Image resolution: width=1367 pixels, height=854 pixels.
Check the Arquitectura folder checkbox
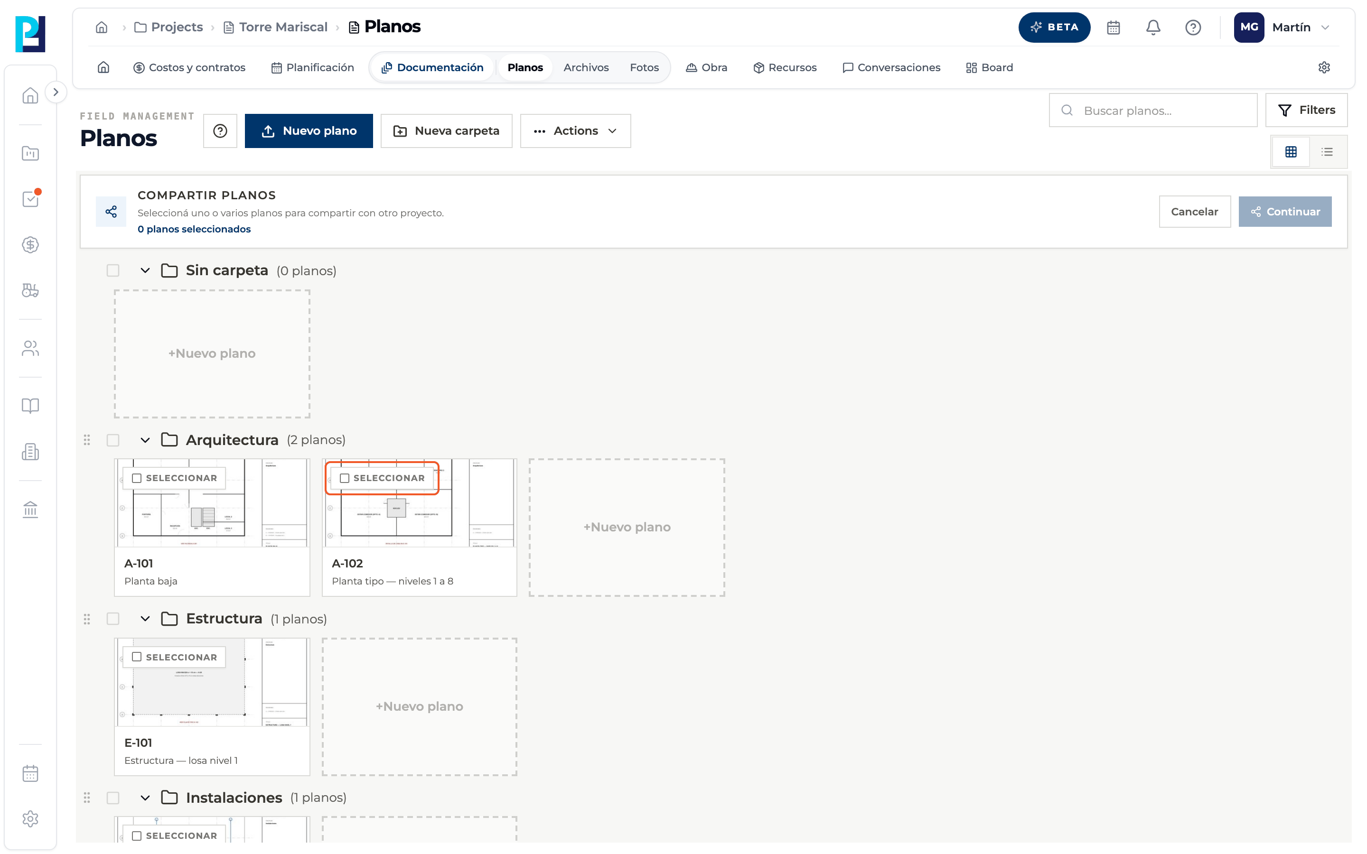[x=113, y=440]
